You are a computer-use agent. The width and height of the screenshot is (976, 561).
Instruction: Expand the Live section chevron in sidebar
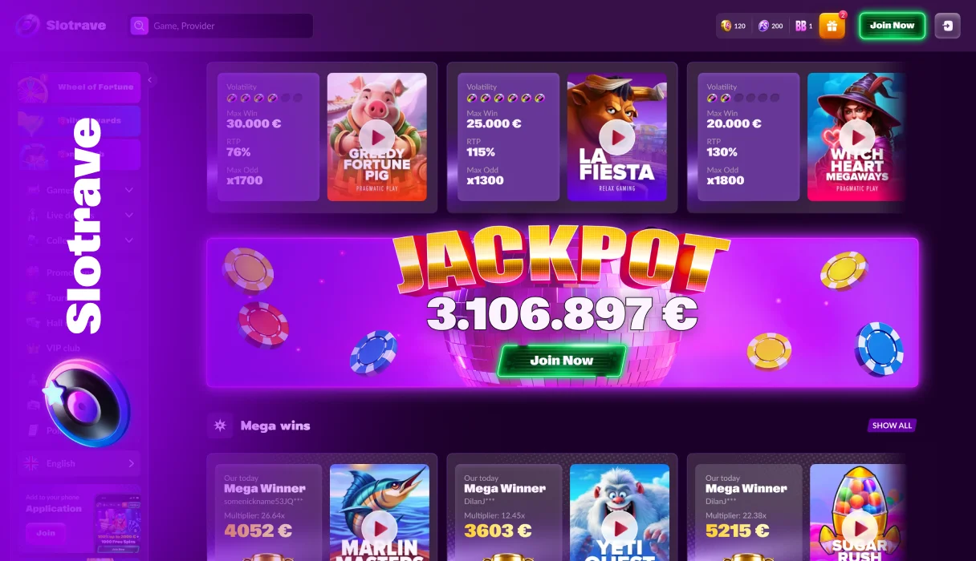pos(129,215)
